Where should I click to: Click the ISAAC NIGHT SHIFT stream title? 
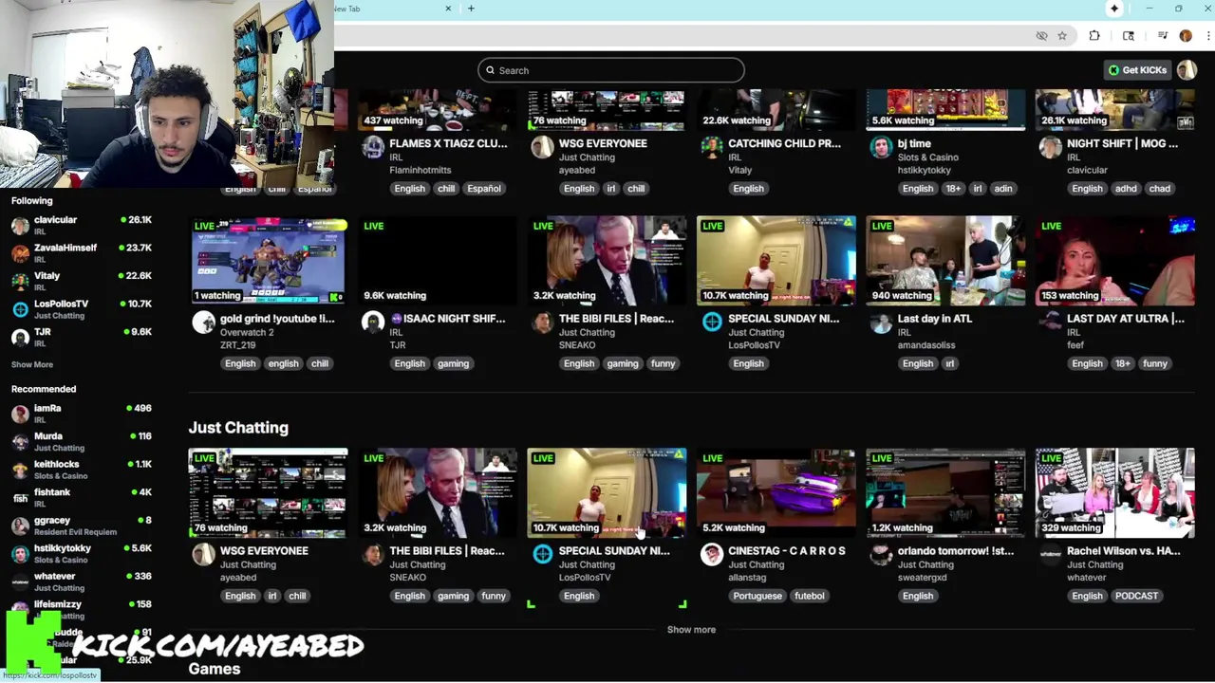point(447,319)
